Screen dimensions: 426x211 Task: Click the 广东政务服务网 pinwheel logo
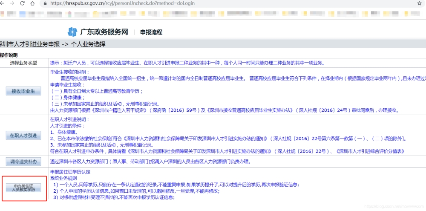point(72,32)
